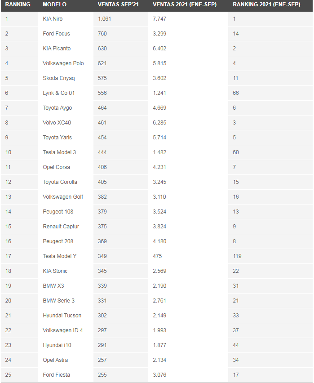Screen dimensions: 314x383
Task: Click the MODELO column header
Action: [54, 4]
